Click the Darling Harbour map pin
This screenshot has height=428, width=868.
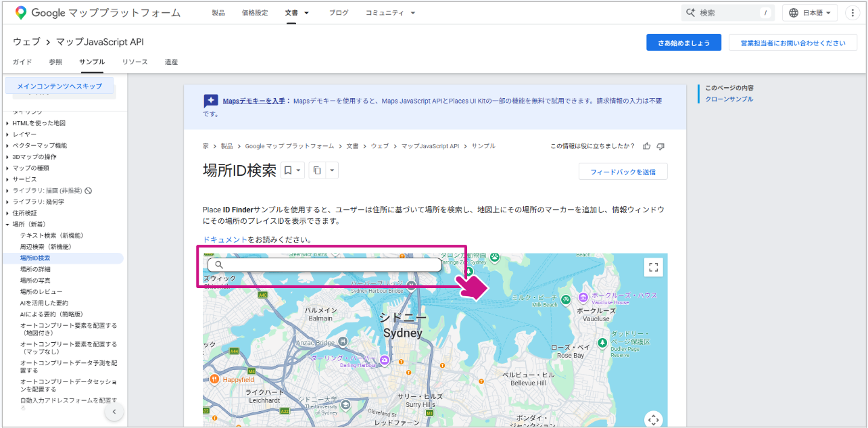coord(385,360)
